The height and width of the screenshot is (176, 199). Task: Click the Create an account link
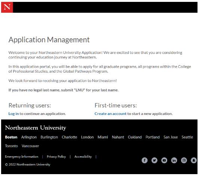coord(110,113)
